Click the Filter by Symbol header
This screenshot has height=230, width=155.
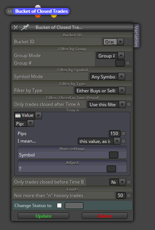pyautogui.click(x=73, y=70)
